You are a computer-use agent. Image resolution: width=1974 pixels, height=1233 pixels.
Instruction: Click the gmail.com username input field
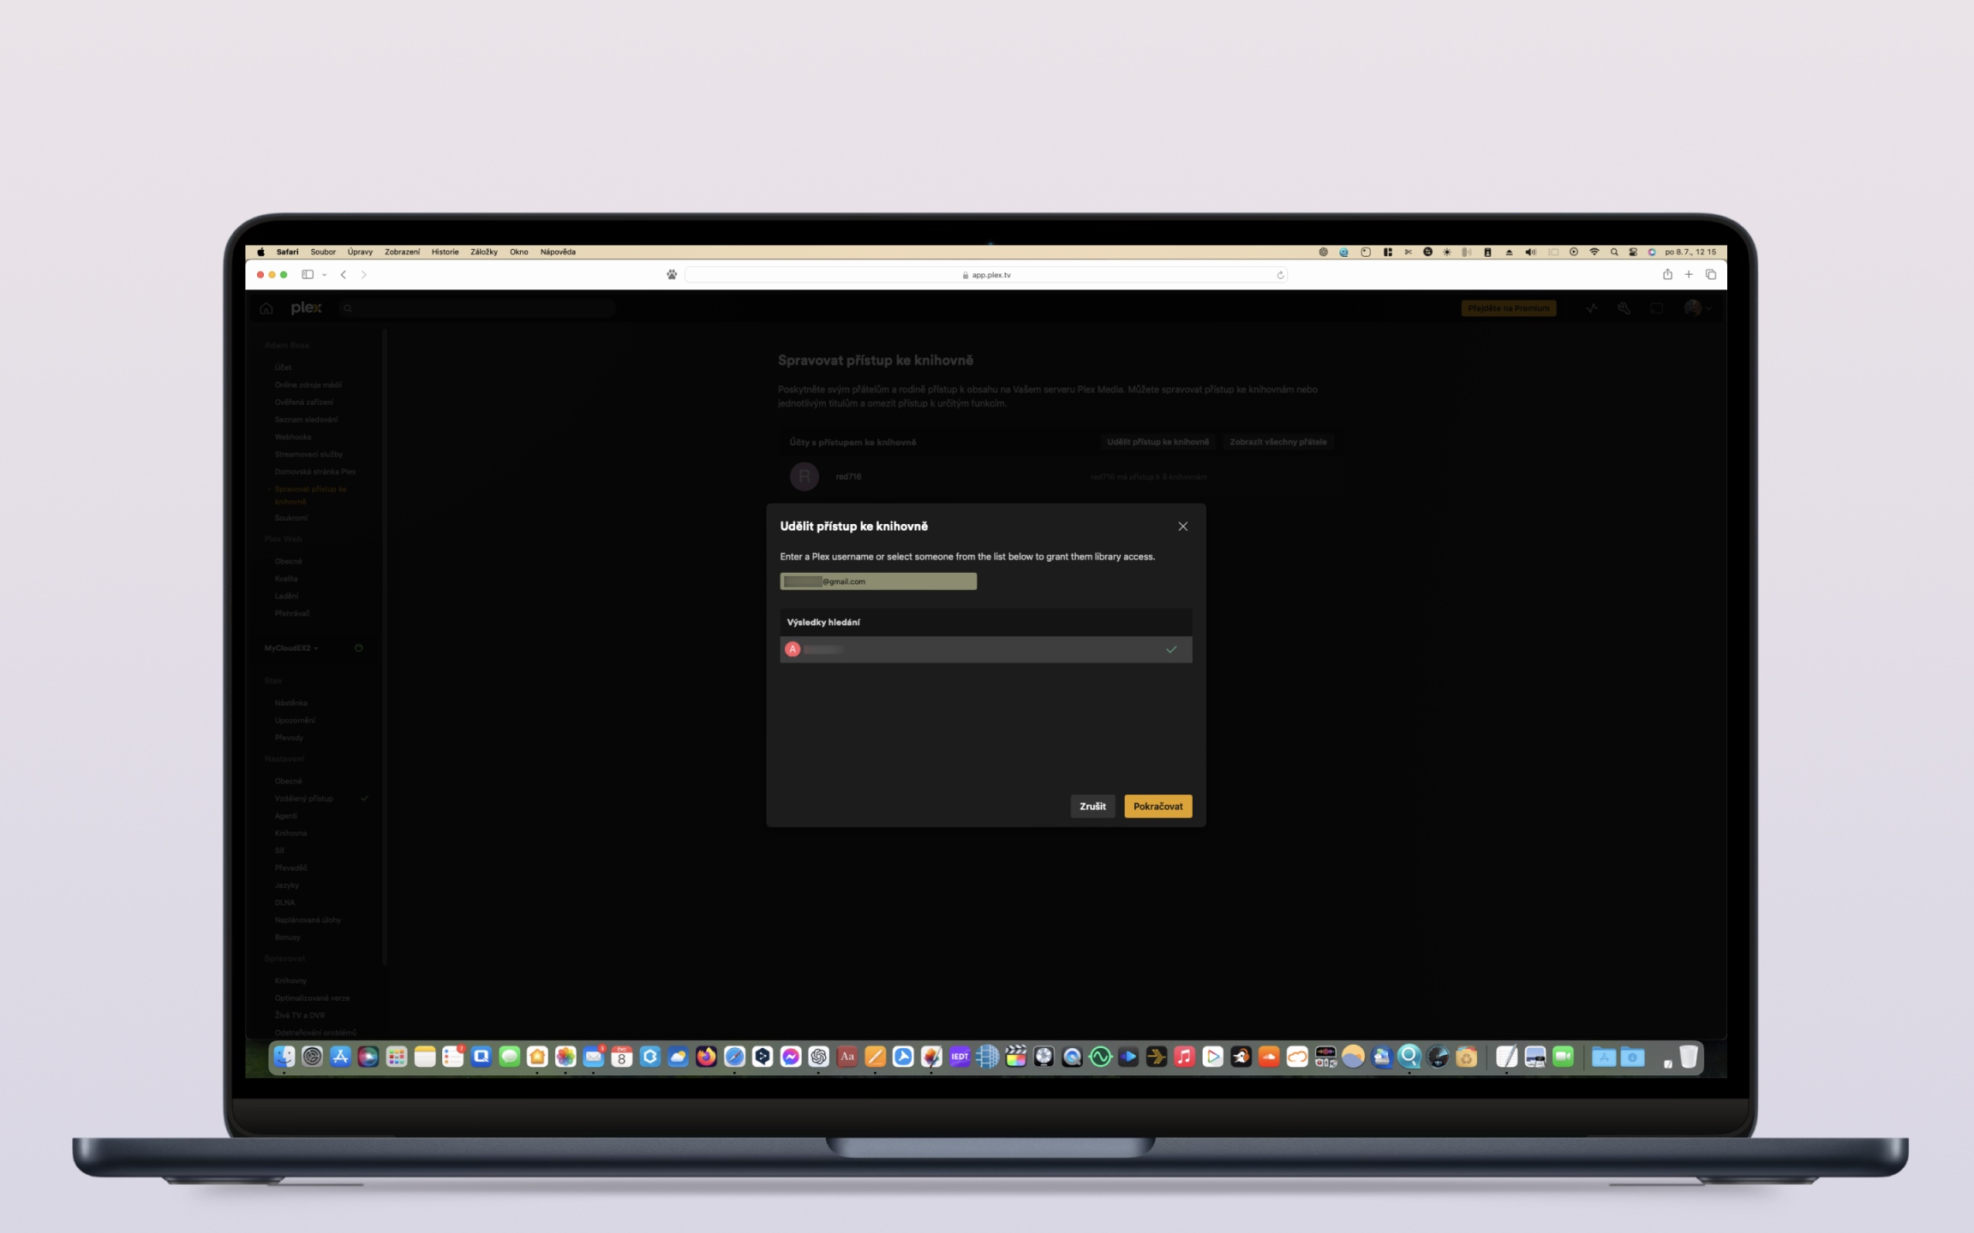[x=877, y=581]
